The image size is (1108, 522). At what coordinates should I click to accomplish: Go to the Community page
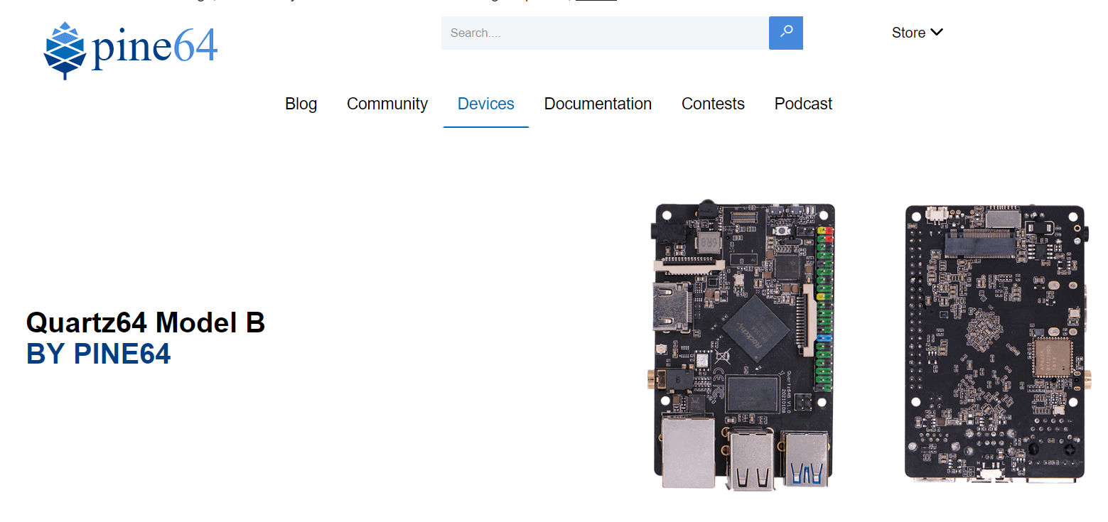click(x=387, y=104)
